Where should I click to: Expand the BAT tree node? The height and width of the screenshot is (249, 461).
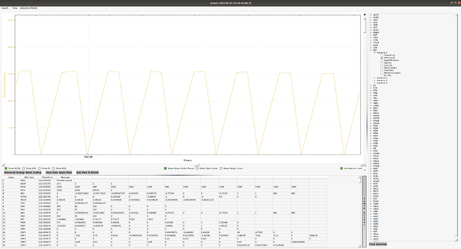371,35
